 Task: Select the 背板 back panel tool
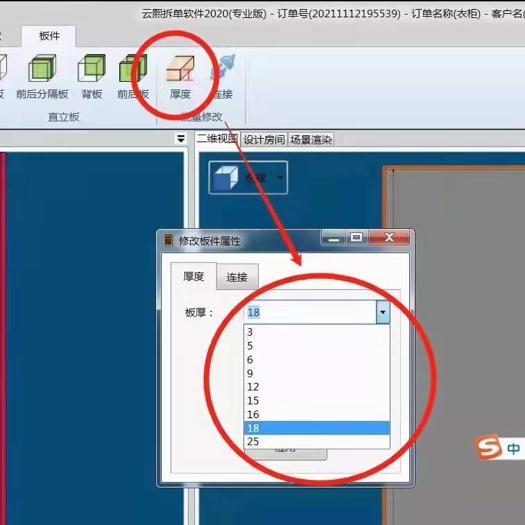point(92,69)
